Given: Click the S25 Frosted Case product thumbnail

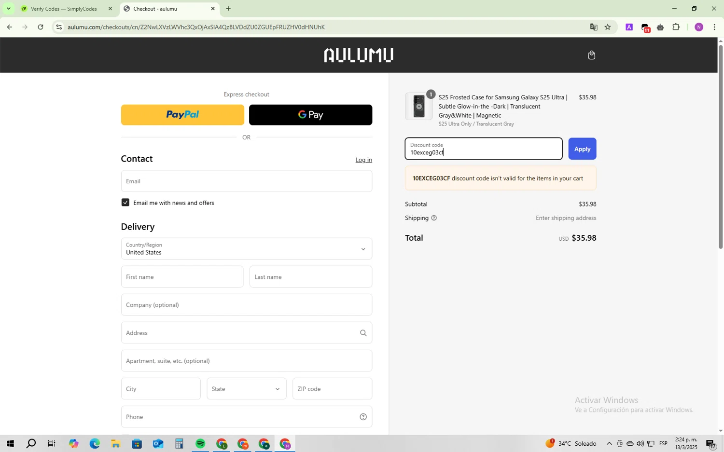Looking at the screenshot, I should click(x=418, y=106).
